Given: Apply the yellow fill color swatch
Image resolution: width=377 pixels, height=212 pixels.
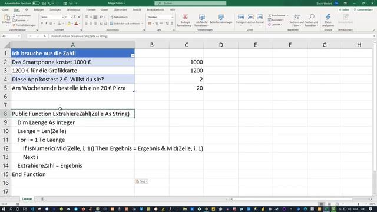Looking at the screenshot, I should point(69,24).
